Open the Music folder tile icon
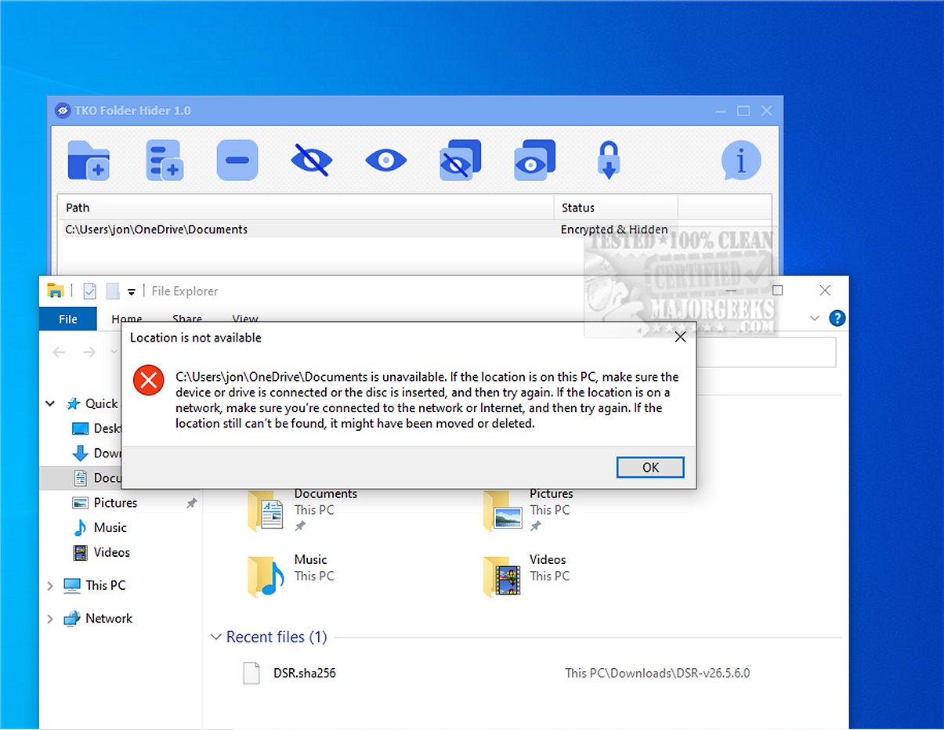This screenshot has width=944, height=730. (266, 576)
